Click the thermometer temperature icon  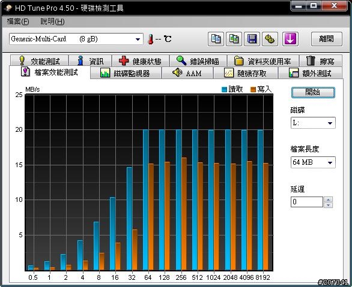[150, 39]
